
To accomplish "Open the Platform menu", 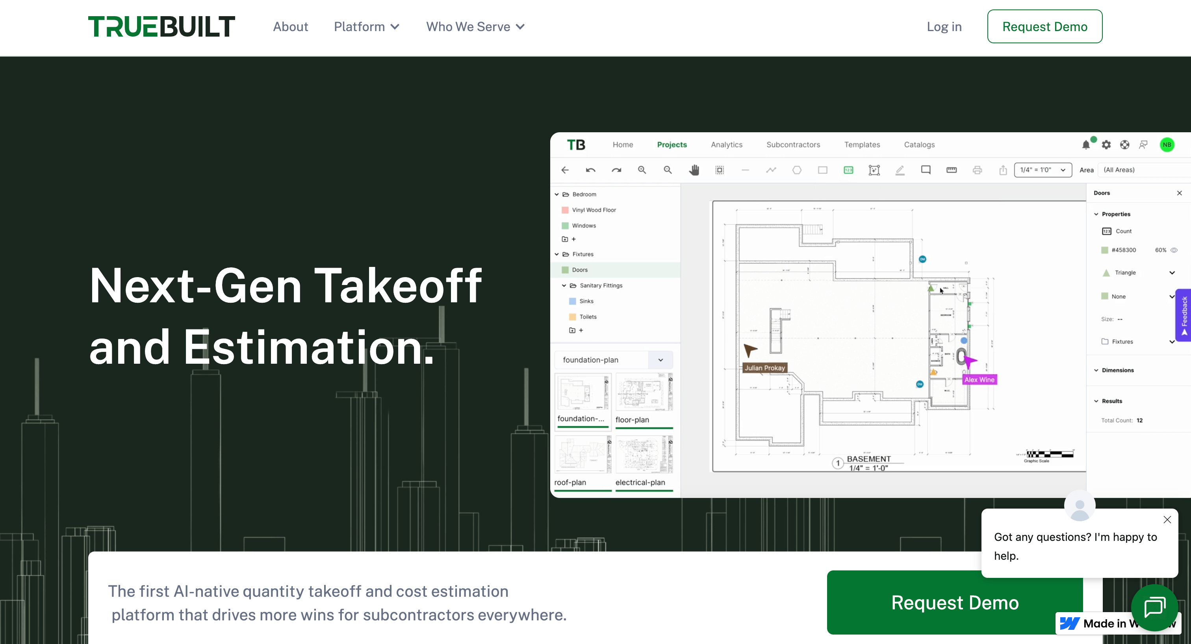I will pos(367,27).
